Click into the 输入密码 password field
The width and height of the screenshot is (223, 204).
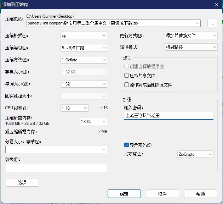(x=169, y=116)
